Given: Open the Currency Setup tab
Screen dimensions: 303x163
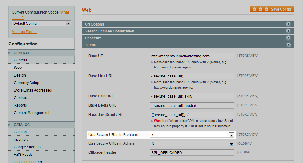Looking at the screenshot, I should click(x=26, y=83).
